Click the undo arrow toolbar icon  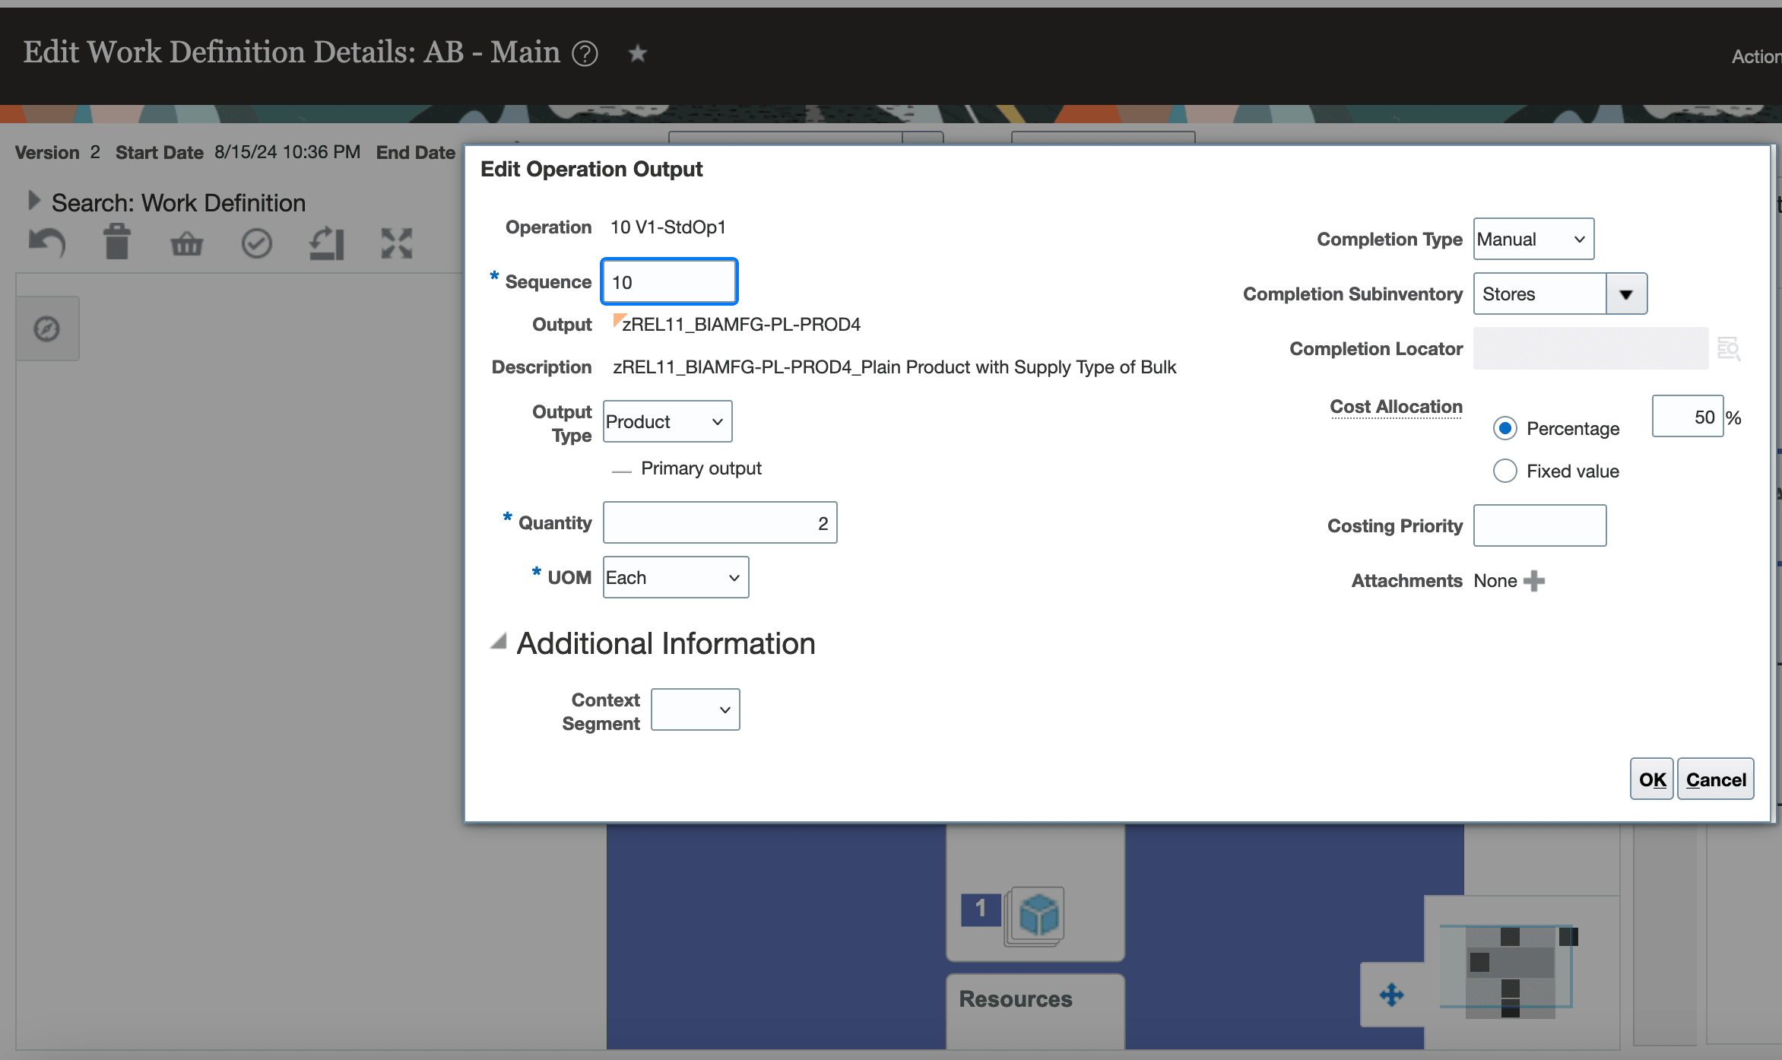pyautogui.click(x=47, y=243)
